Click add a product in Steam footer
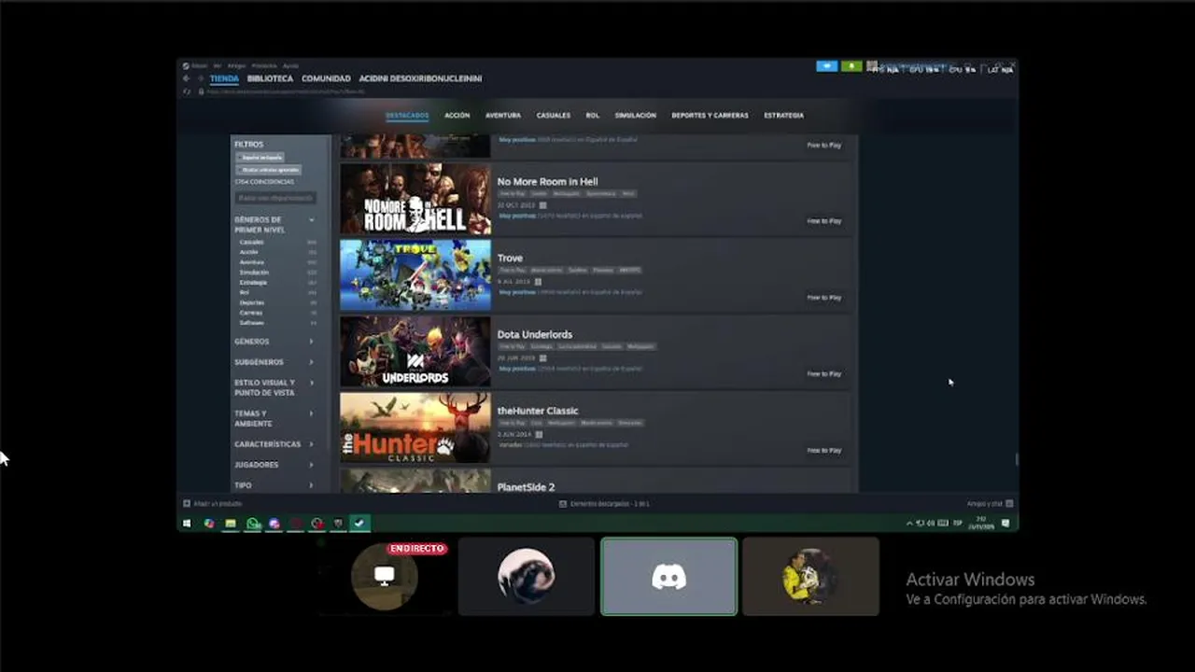This screenshot has height=672, width=1195. [x=213, y=504]
